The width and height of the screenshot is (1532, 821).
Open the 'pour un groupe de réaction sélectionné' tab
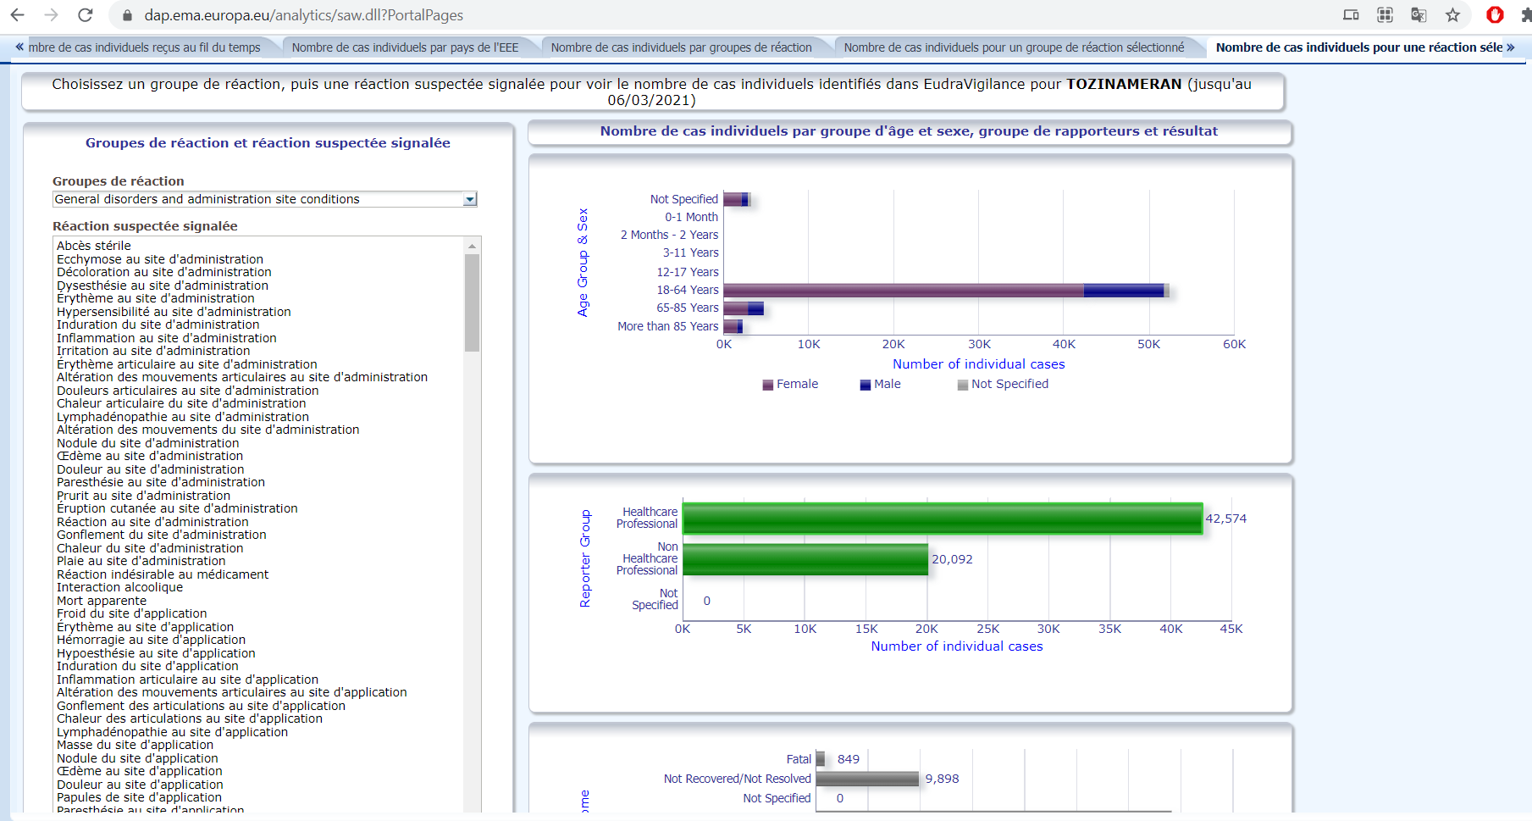coord(1014,47)
